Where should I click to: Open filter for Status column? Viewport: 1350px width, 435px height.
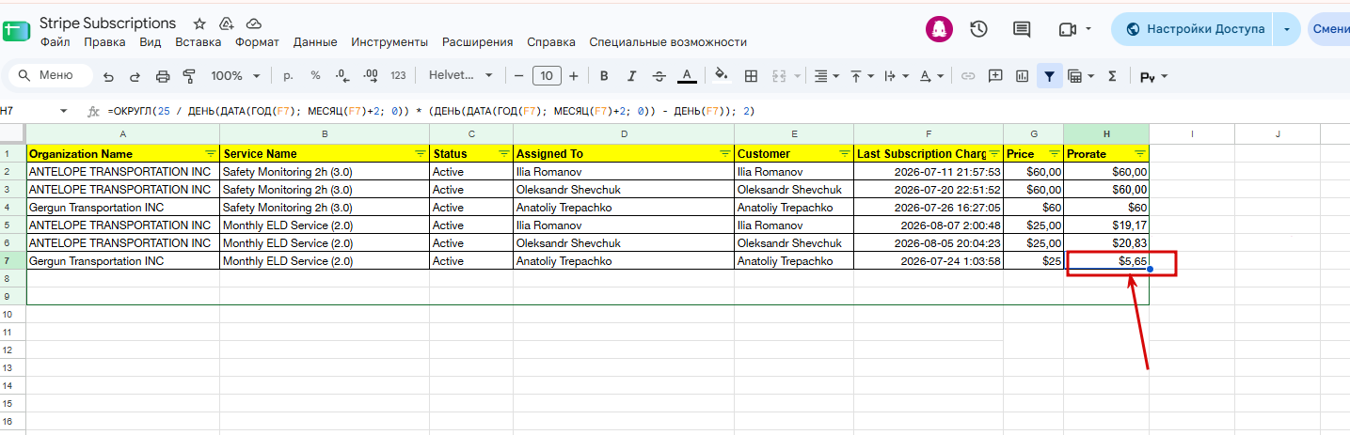[503, 153]
